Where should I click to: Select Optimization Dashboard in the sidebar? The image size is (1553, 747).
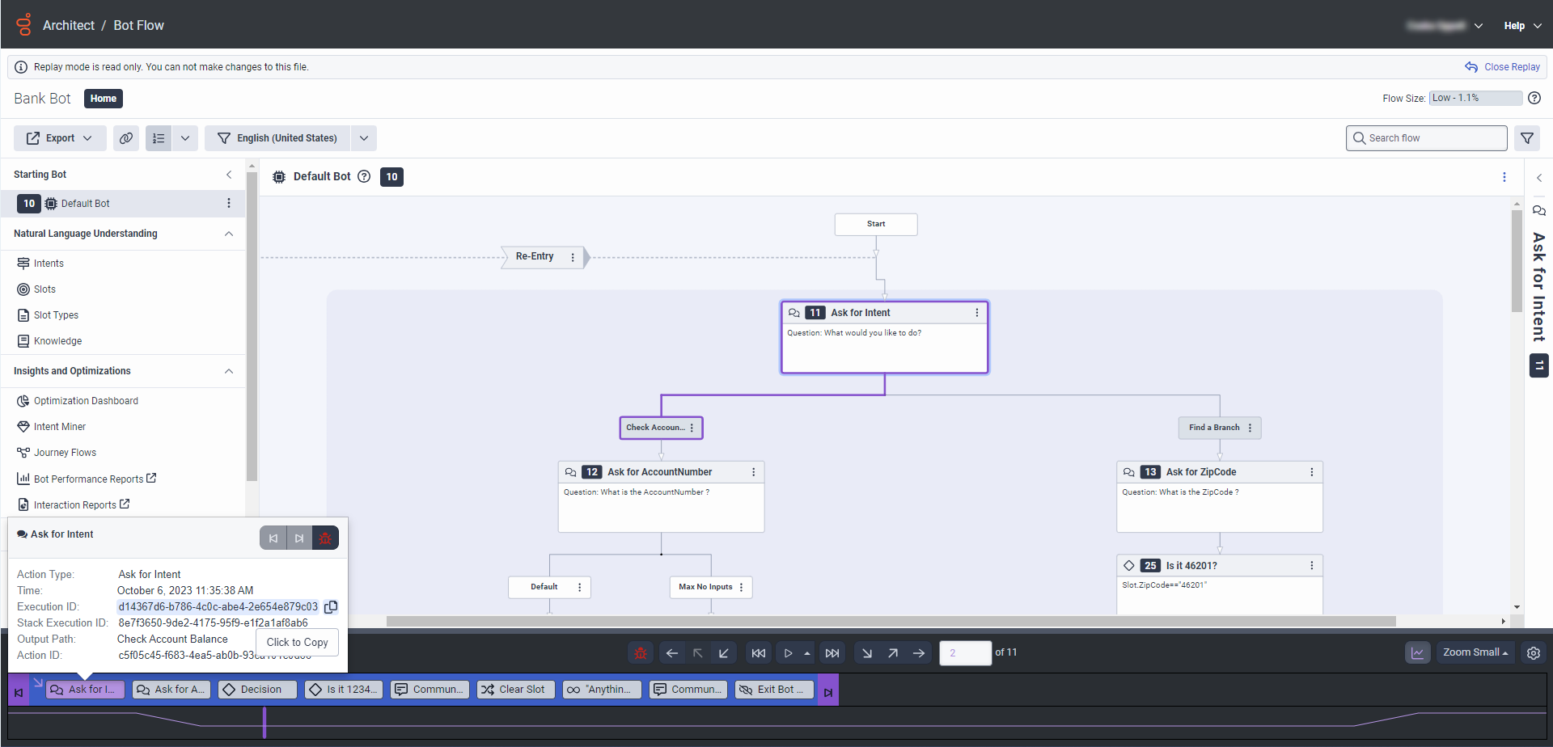point(86,401)
